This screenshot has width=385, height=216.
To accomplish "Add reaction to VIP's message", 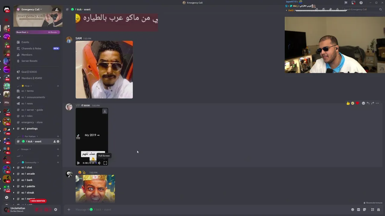I will [x=363, y=103].
